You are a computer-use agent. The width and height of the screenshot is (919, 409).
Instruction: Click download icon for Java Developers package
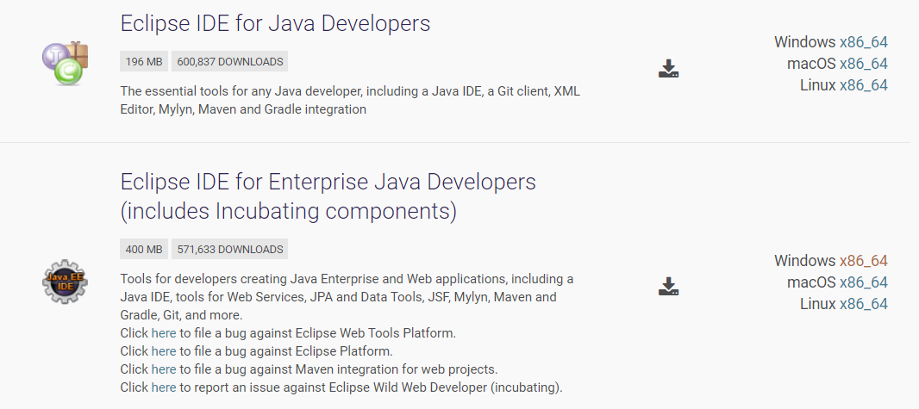point(668,69)
